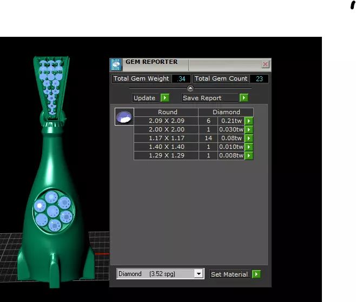Click the Update button label

tap(144, 98)
